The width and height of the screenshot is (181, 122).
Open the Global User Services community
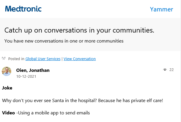[43, 59]
